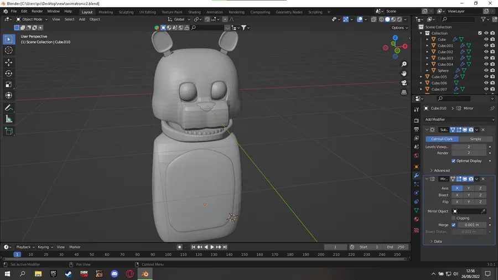Click the Zoom view magnifier icon
The image size is (498, 280).
[x=404, y=64]
